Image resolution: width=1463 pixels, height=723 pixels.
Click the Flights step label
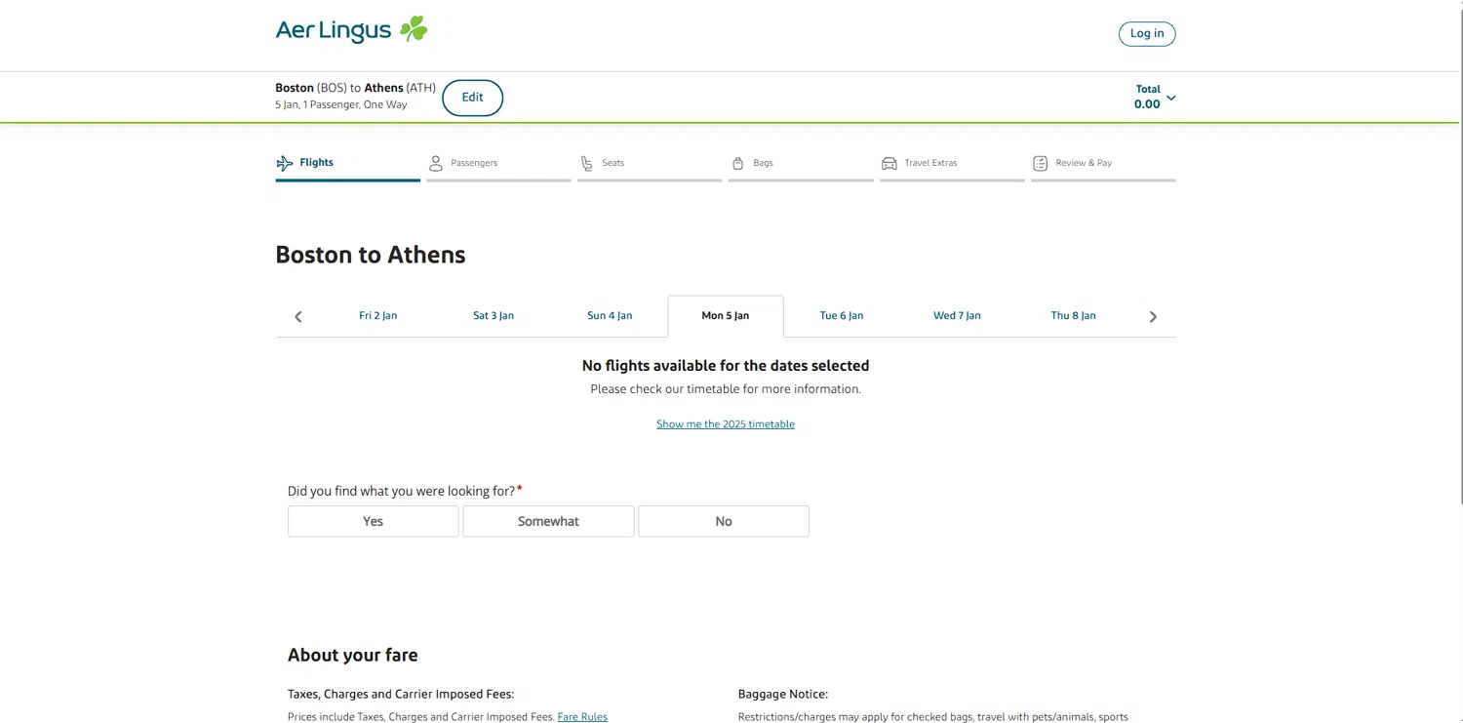tap(316, 163)
